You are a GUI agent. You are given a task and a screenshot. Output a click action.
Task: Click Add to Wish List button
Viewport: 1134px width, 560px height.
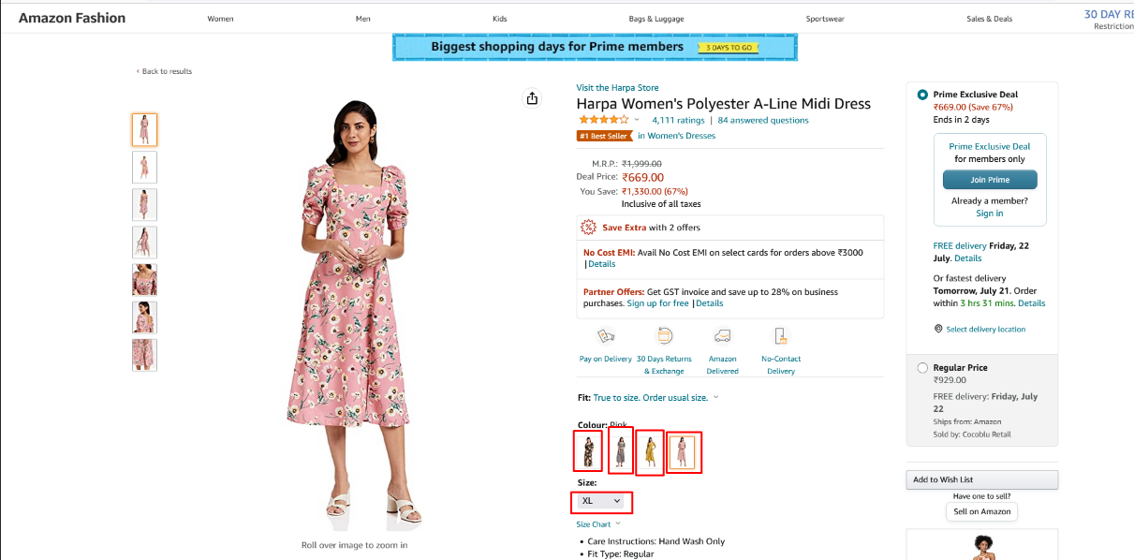982,479
